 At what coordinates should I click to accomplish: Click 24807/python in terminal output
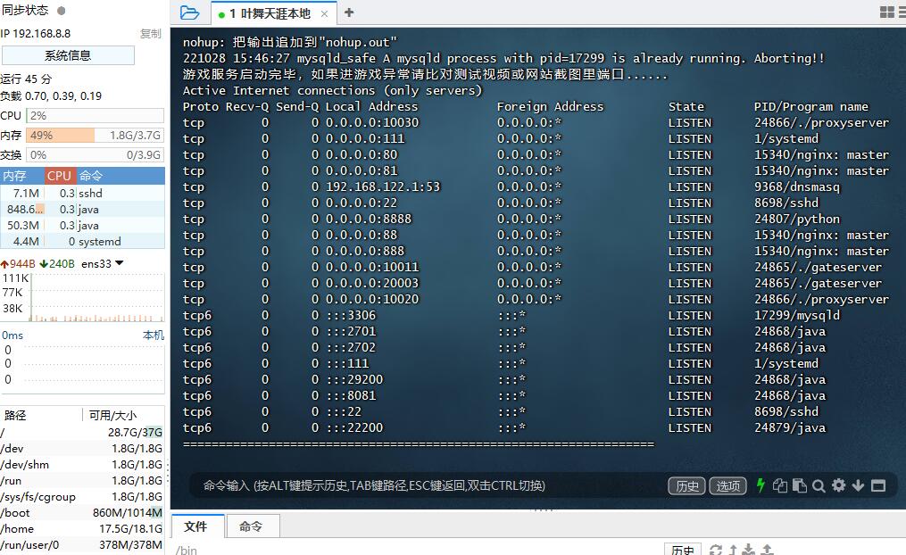click(x=797, y=220)
